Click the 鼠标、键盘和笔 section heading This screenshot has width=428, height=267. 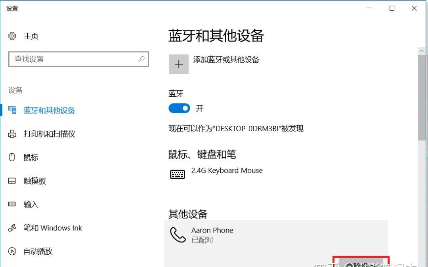(202, 154)
